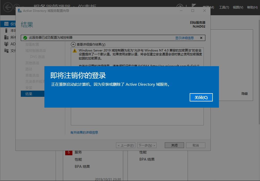Click the green success checkmark icon
260x181 pixels.
pos(25,38)
